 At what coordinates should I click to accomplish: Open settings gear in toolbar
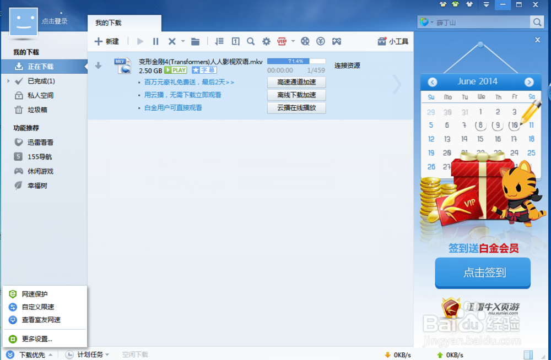(x=266, y=41)
